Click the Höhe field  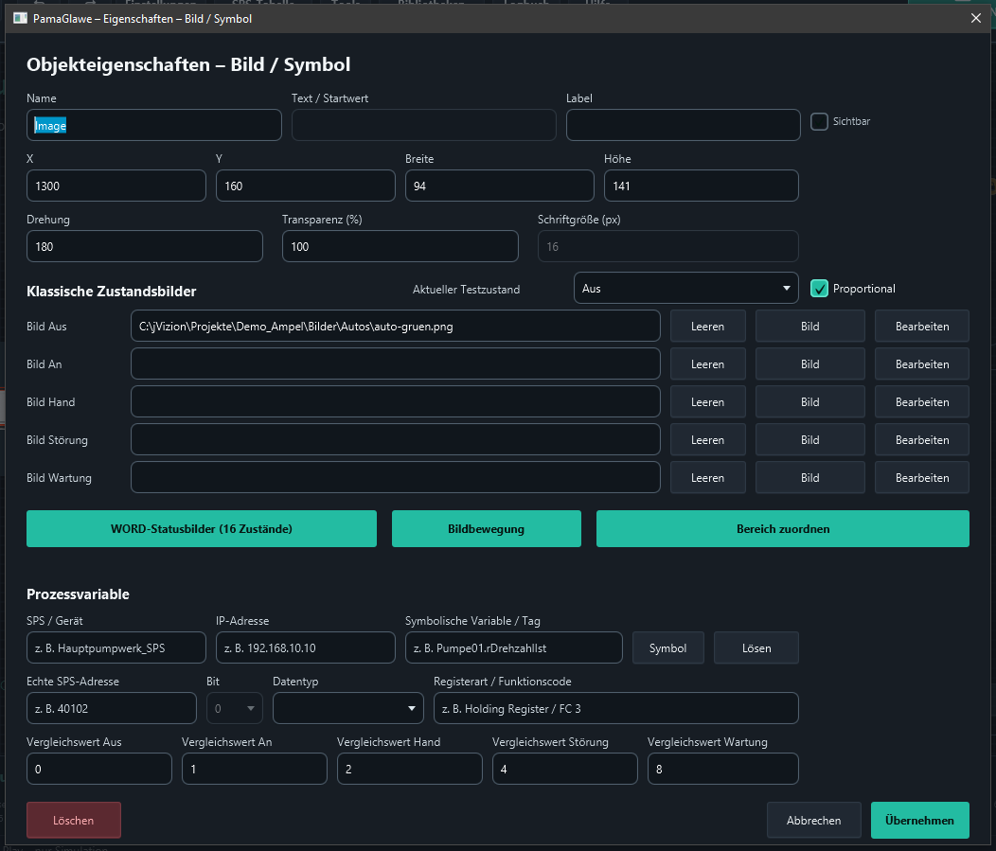pyautogui.click(x=702, y=186)
